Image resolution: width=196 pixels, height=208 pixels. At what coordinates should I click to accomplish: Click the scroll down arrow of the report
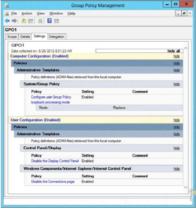pos(186,187)
